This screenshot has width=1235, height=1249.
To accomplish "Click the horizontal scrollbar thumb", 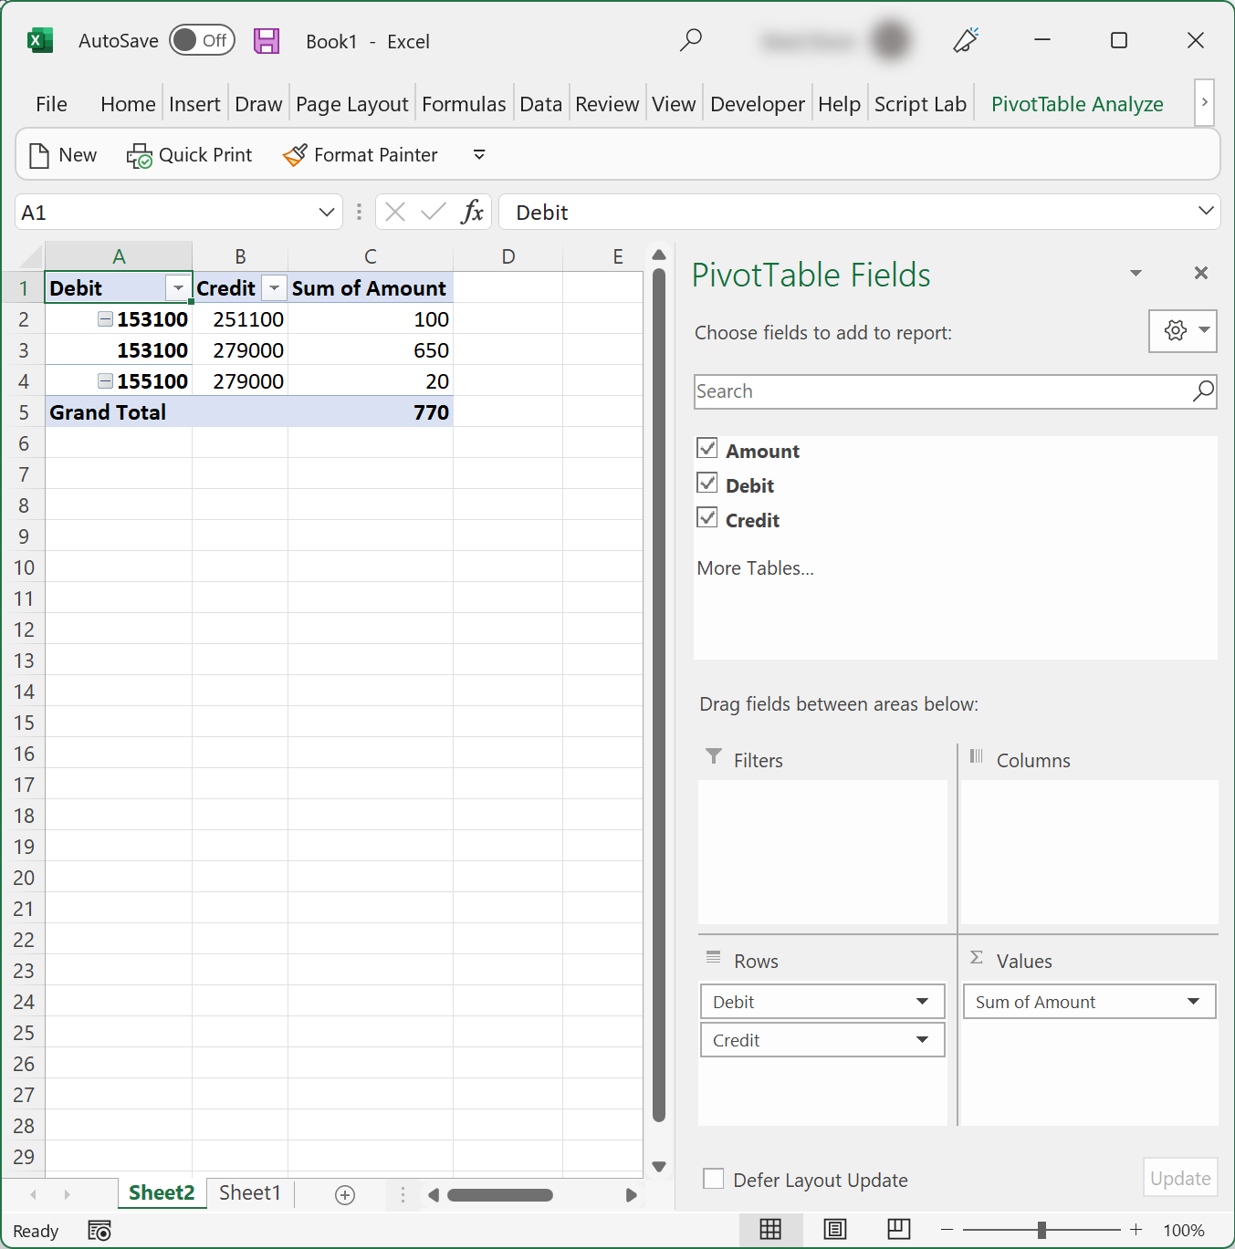I will pos(499,1194).
